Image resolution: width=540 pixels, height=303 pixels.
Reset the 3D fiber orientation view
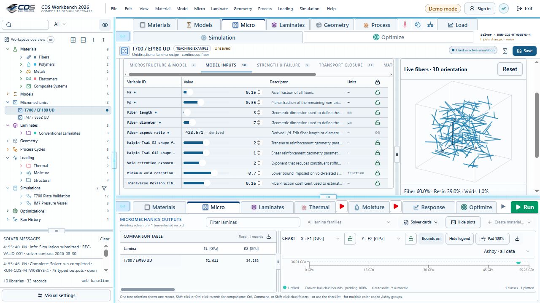(510, 69)
